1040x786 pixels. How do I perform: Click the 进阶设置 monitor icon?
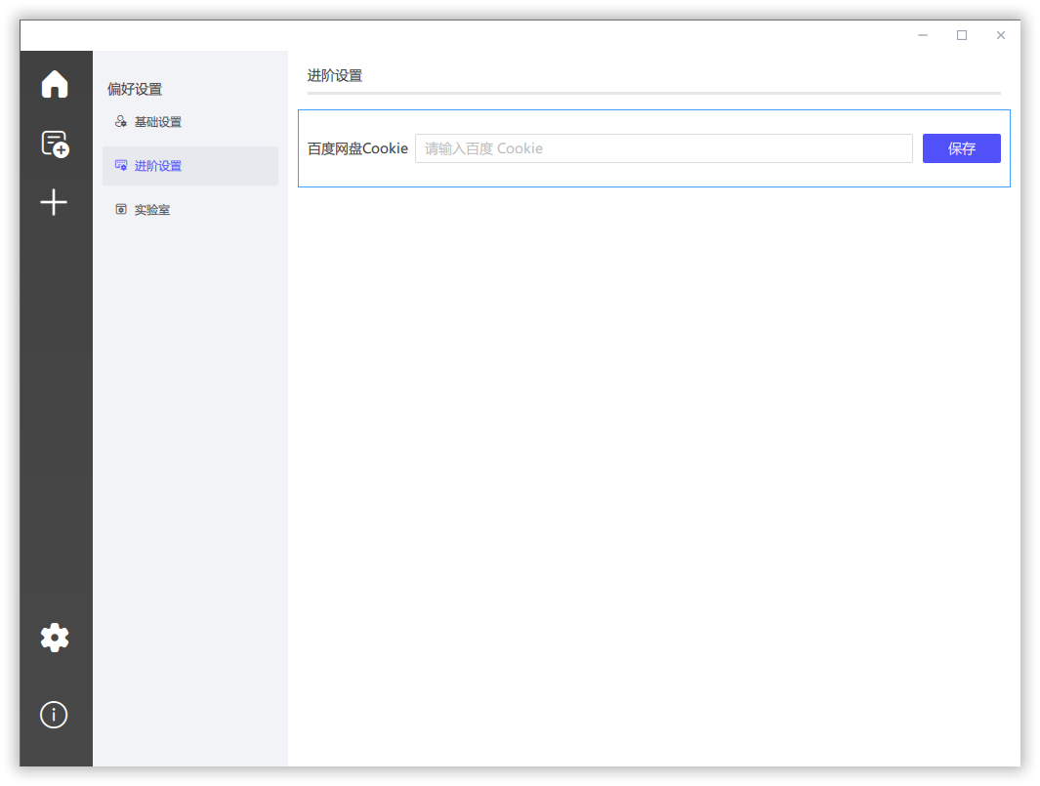[x=121, y=165]
